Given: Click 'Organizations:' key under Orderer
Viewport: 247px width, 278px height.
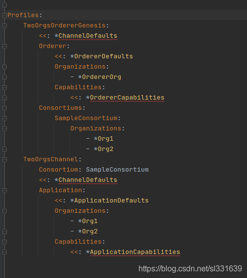Looking at the screenshot, I should coord(82,67).
